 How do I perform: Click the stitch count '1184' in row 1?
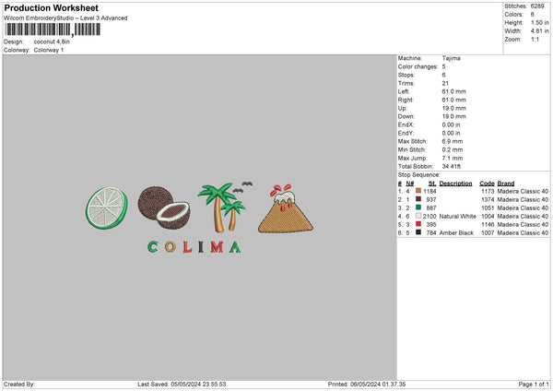tap(429, 191)
